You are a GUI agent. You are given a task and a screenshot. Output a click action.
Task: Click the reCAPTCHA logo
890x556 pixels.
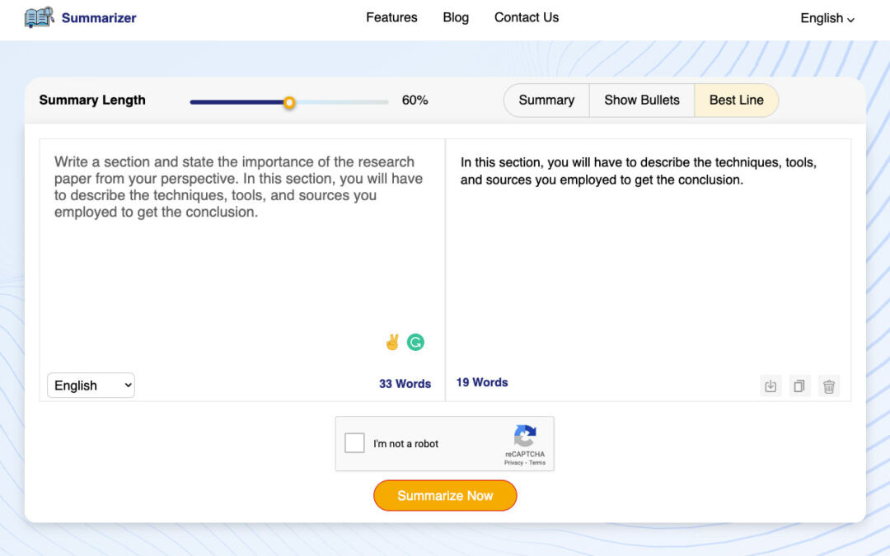pos(525,436)
